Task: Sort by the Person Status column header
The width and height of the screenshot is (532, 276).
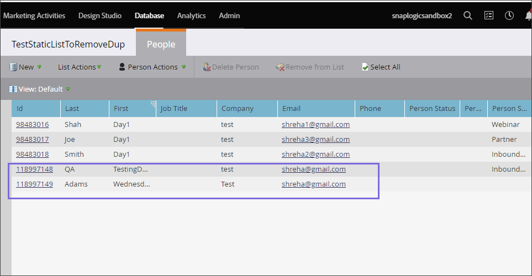Action: (432, 109)
